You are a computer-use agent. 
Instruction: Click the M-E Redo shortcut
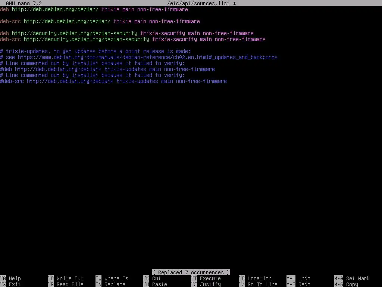pos(298,284)
